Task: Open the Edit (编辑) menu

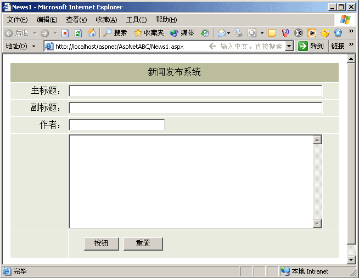Action: 47,20
